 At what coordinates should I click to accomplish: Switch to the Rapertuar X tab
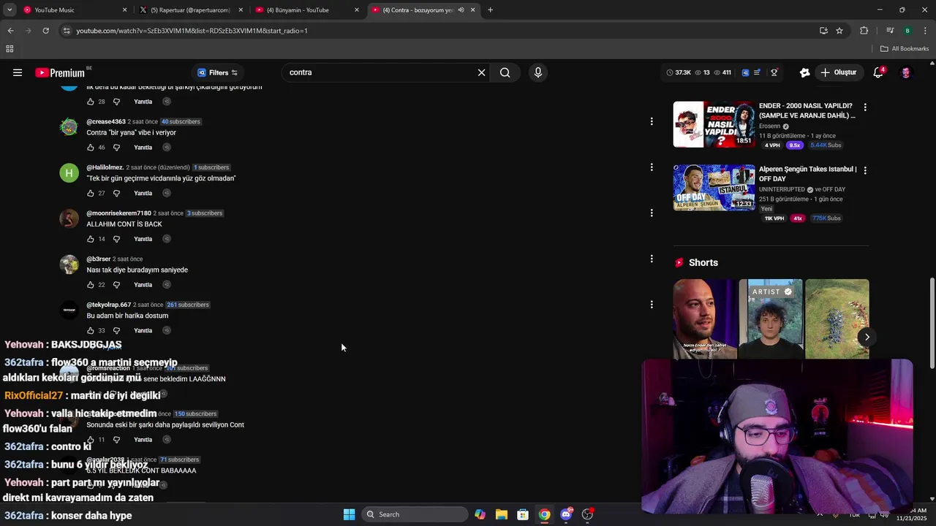(x=190, y=10)
